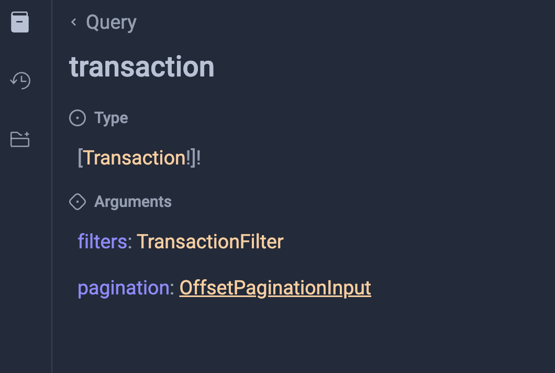Image resolution: width=555 pixels, height=373 pixels.
Task: Click the transaction field heading
Action: coord(141,67)
